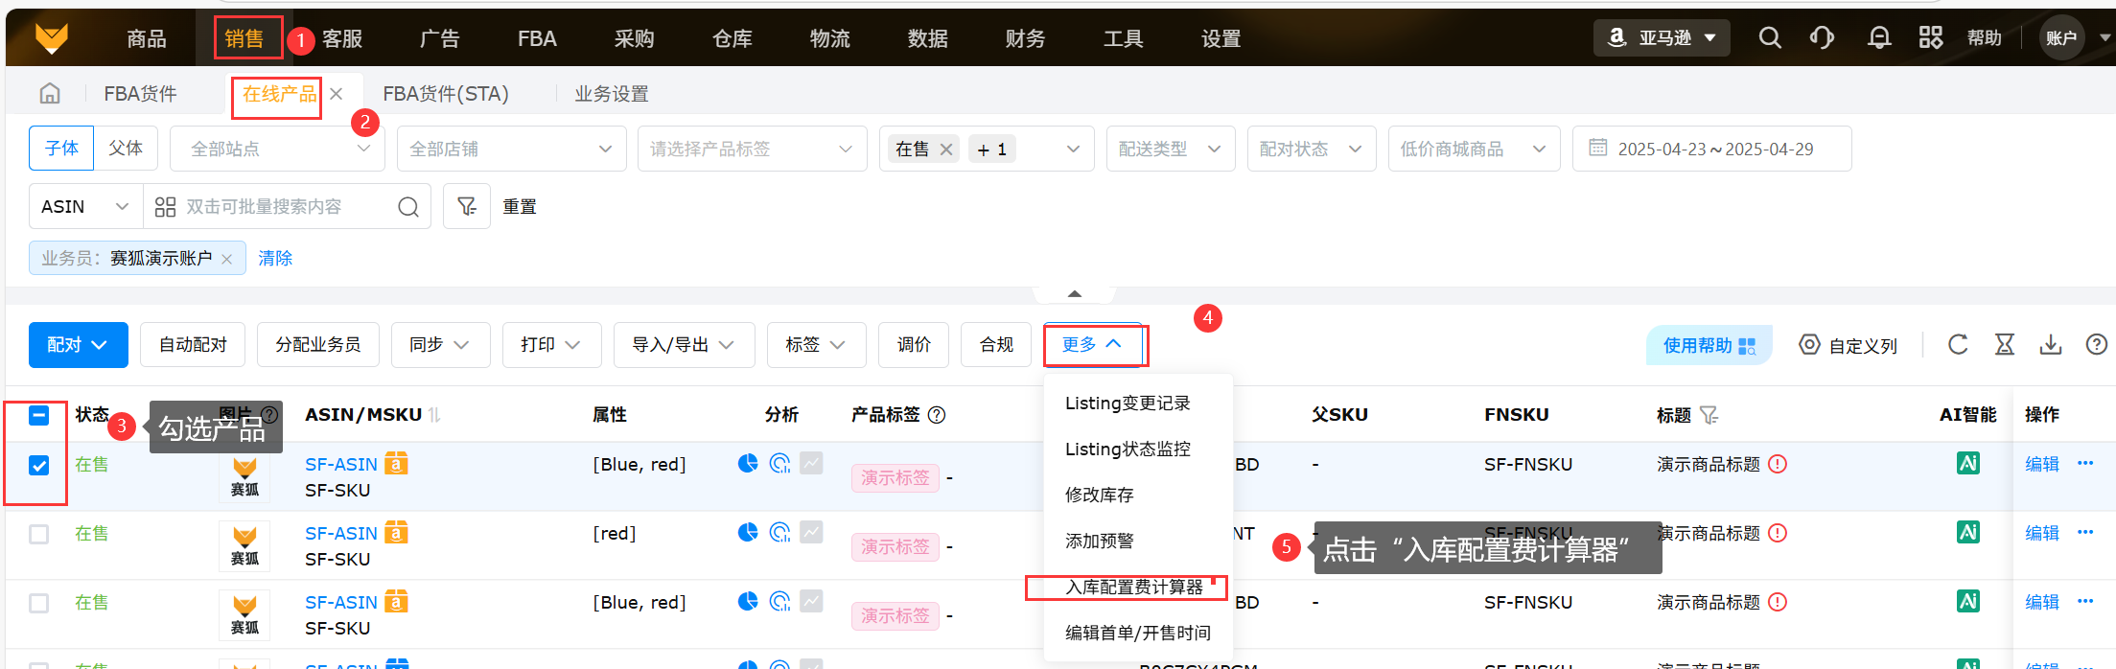
Task: Expand the 同步 dropdown
Action: coord(440,344)
